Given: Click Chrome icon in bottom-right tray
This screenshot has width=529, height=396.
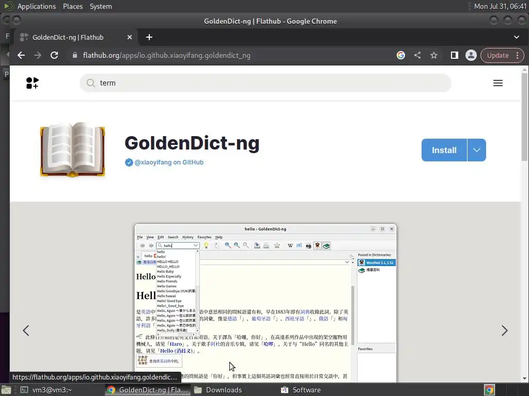Looking at the screenshot, I should coord(489,390).
